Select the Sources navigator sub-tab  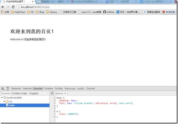point(6,93)
